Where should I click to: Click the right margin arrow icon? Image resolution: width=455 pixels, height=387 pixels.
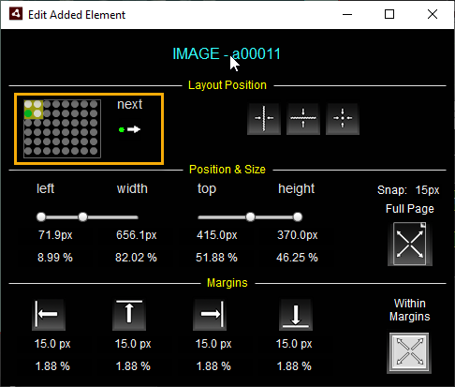tap(210, 315)
